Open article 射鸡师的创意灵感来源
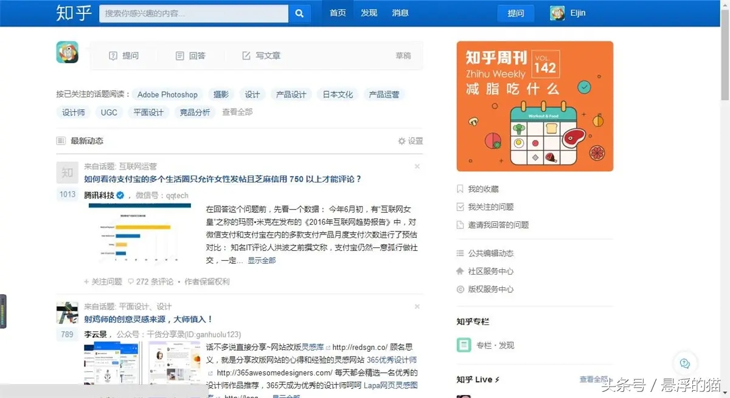Viewport: 730px width, 398px height. coord(148,319)
